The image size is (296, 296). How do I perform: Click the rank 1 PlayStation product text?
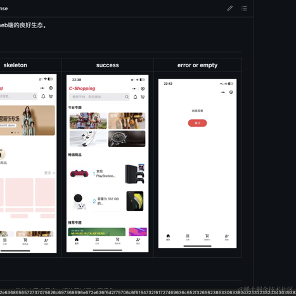[106, 174]
